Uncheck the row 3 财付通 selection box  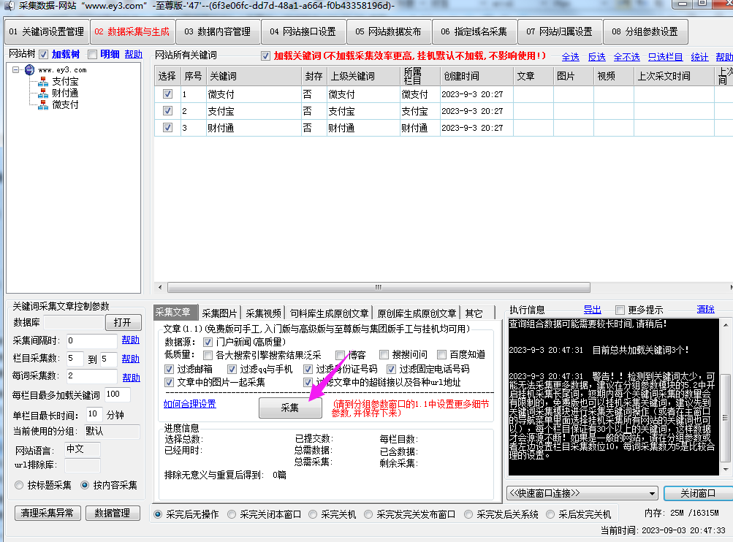coord(167,128)
